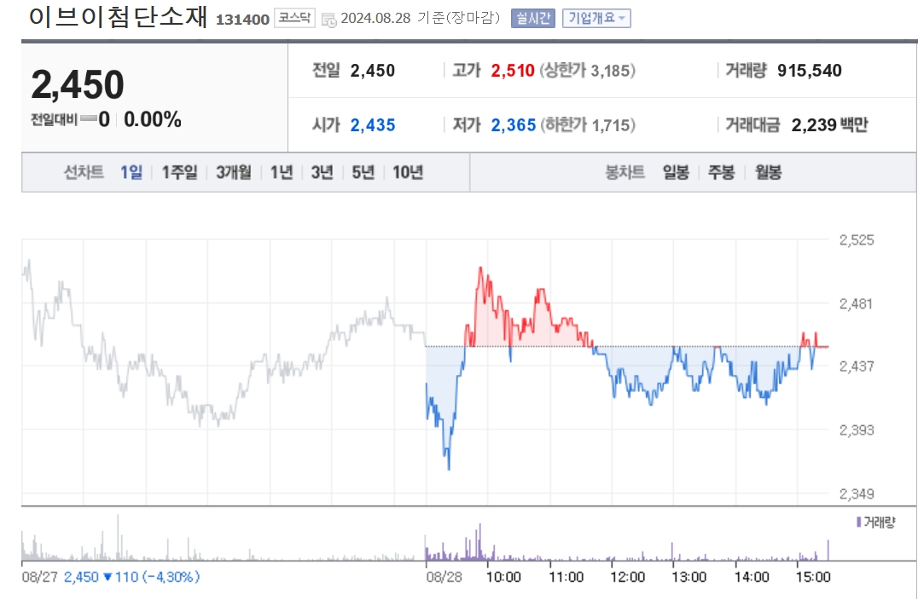Click the 2,349 price axis label
This screenshot has height=599, width=918.
click(857, 493)
